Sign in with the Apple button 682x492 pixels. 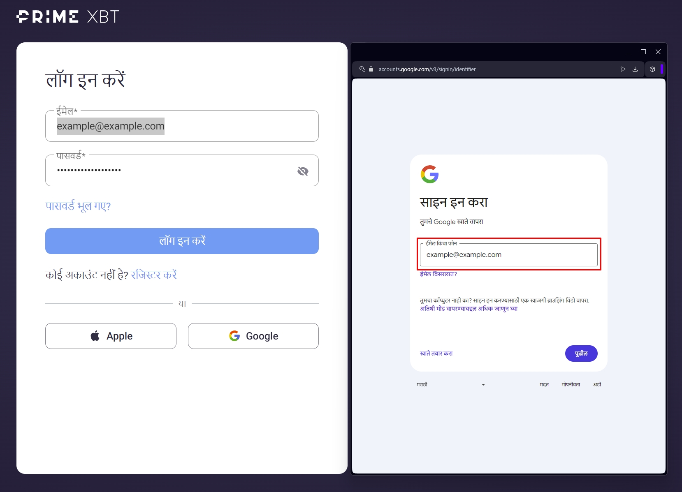pos(111,336)
